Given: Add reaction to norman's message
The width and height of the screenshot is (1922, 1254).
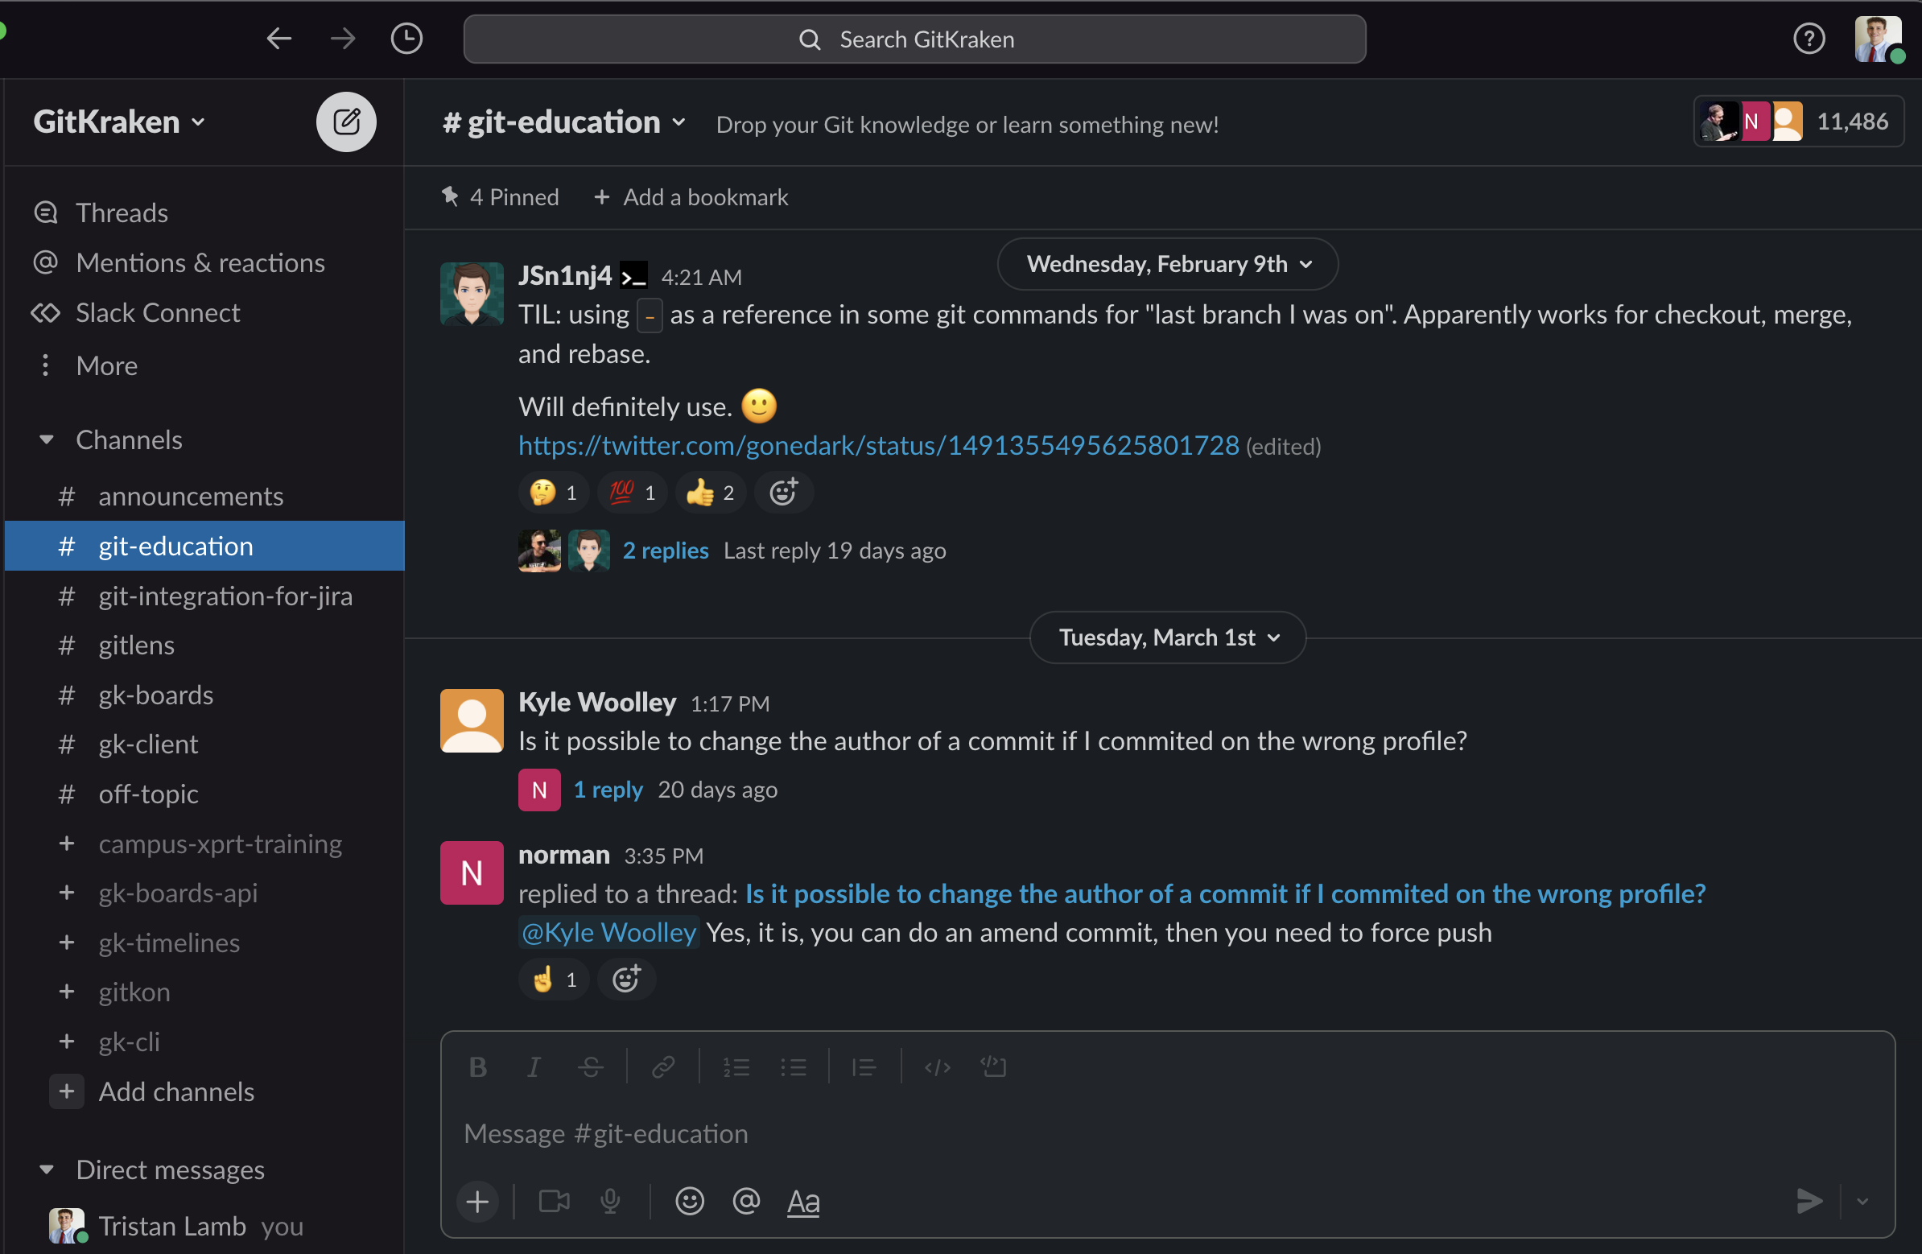Looking at the screenshot, I should [x=627, y=979].
